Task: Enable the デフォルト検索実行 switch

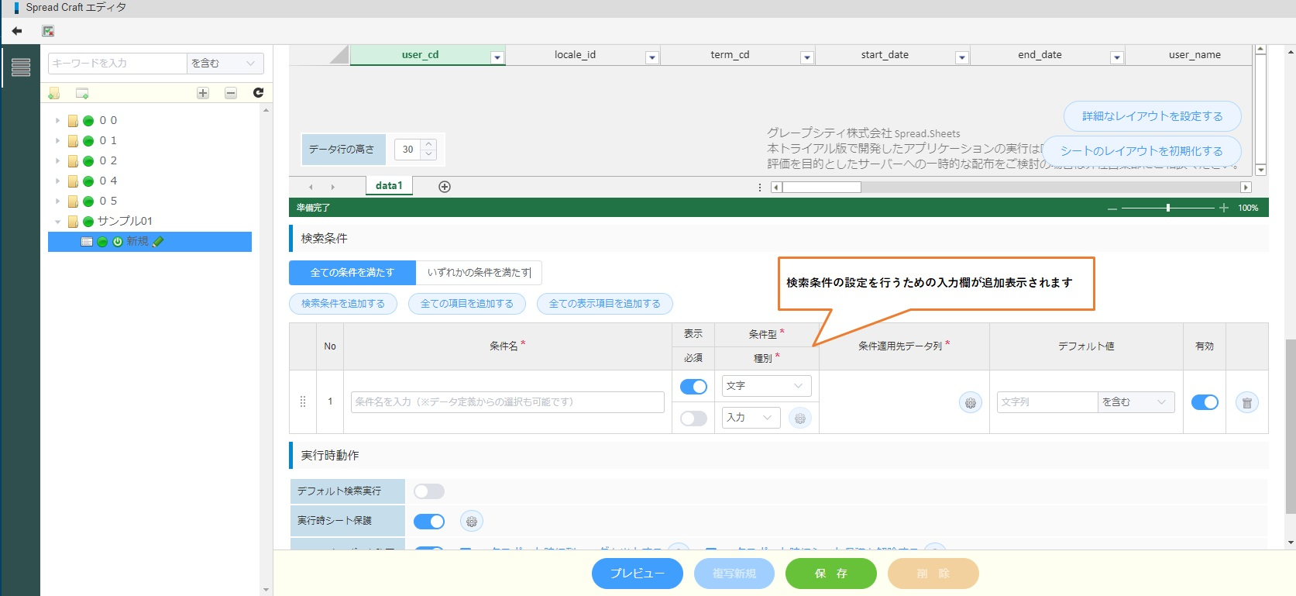Action: point(429,491)
